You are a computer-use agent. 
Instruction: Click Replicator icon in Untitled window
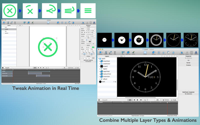pos(28,23)
